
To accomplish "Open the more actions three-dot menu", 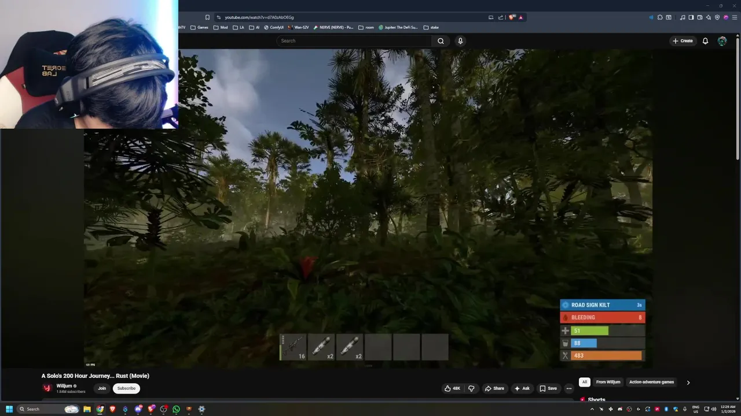I will point(569,388).
